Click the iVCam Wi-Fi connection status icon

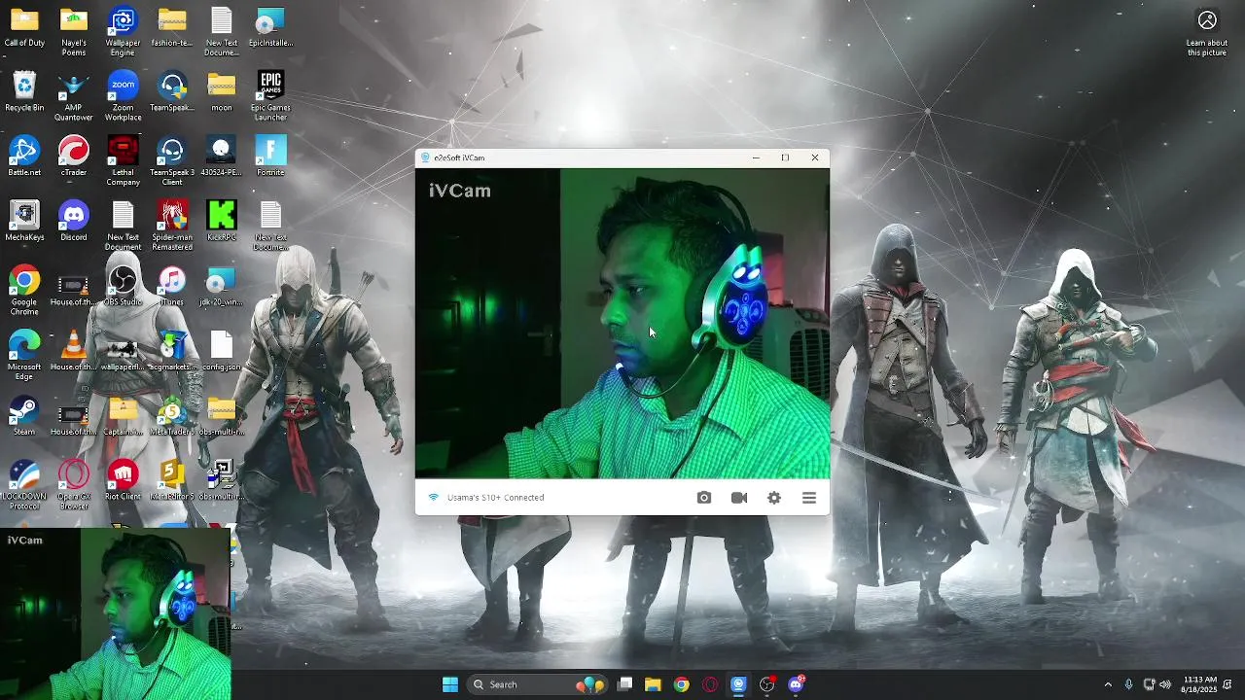tap(434, 498)
